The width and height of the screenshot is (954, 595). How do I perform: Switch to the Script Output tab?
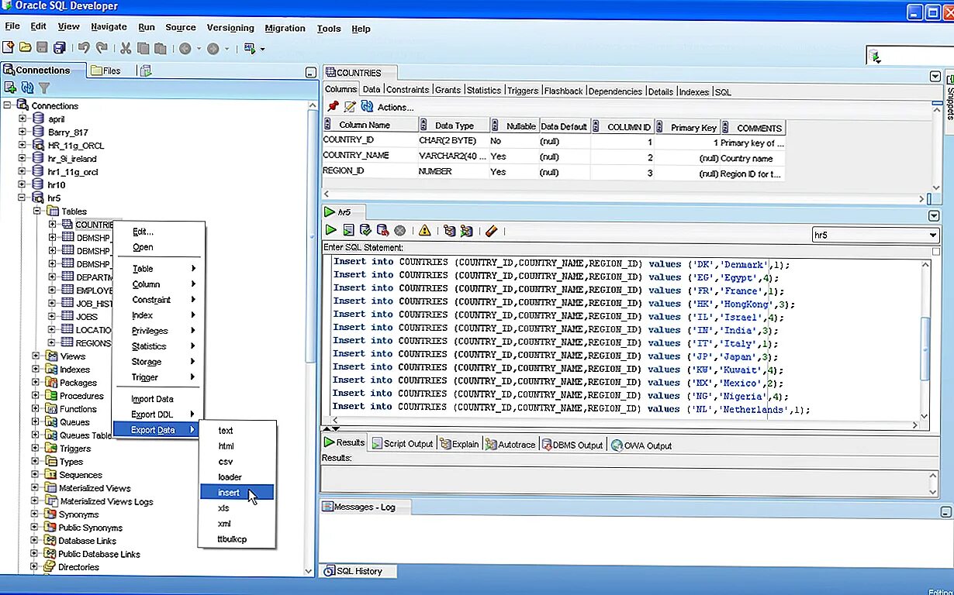tap(402, 444)
